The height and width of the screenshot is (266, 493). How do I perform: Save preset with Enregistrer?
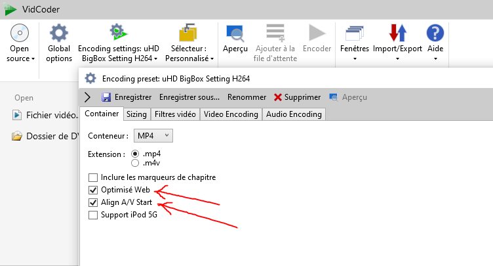(x=127, y=97)
